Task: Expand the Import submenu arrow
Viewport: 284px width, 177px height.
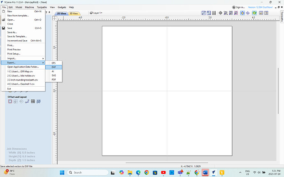Action: (43, 58)
